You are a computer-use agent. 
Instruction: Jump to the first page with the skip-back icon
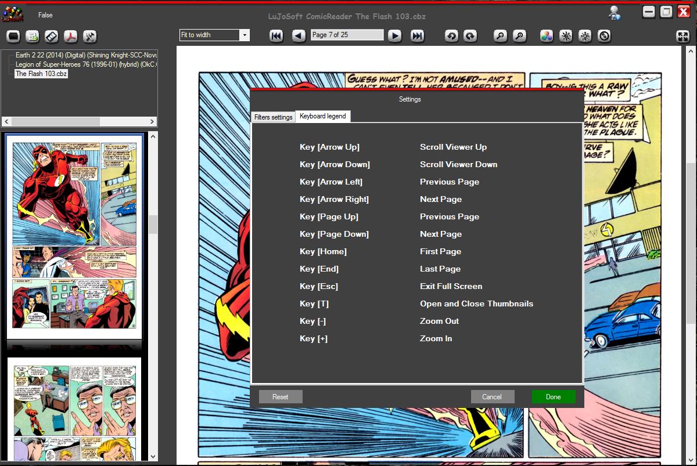click(276, 36)
